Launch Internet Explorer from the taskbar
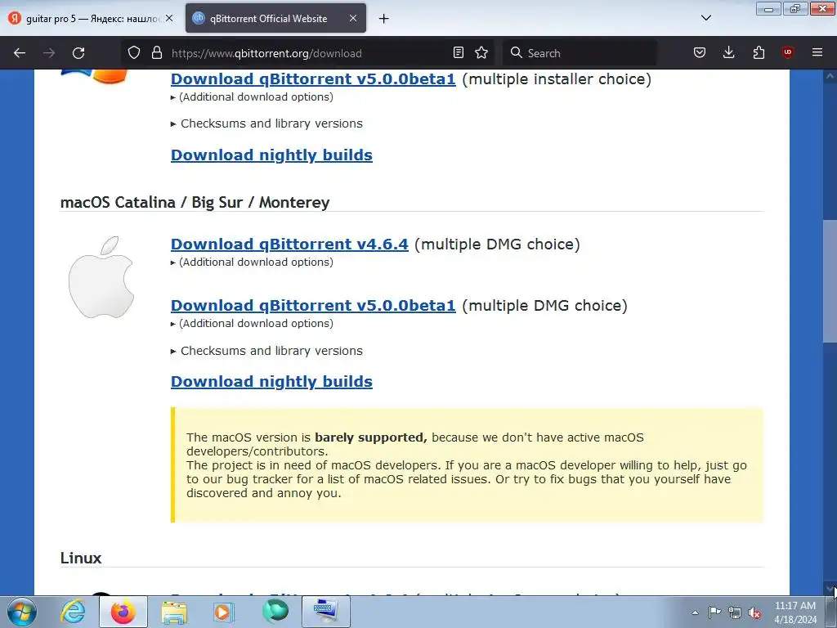Viewport: 837px width, 628px height. pyautogui.click(x=73, y=612)
